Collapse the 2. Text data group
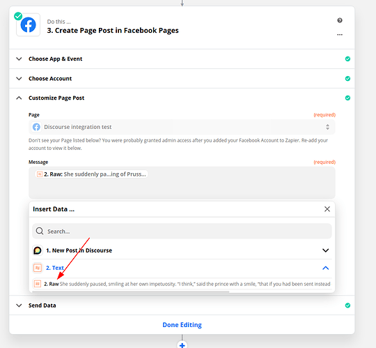376x348 pixels. (x=182, y=268)
